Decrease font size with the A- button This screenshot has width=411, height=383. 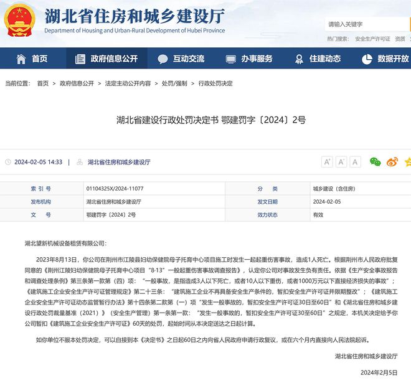pos(341,162)
